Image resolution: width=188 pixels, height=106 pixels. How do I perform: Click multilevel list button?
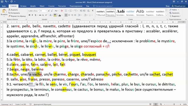coord(76,11)
